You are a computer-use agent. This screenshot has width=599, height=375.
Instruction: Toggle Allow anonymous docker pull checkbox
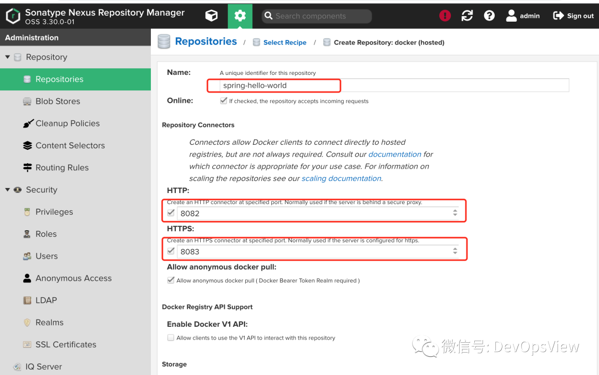[171, 280]
